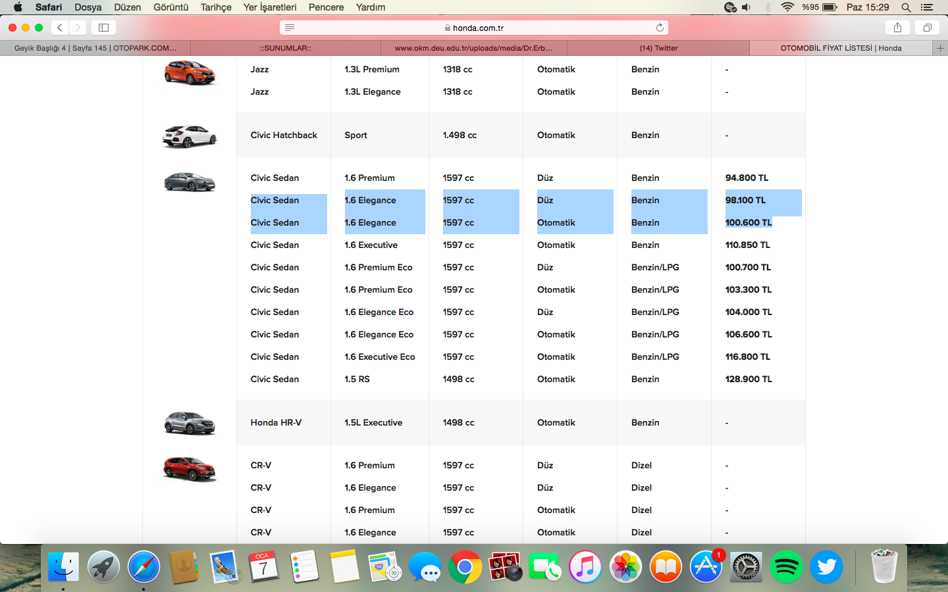Click the orange Jazz car image
Screen dimensions: 948x592
(x=190, y=72)
